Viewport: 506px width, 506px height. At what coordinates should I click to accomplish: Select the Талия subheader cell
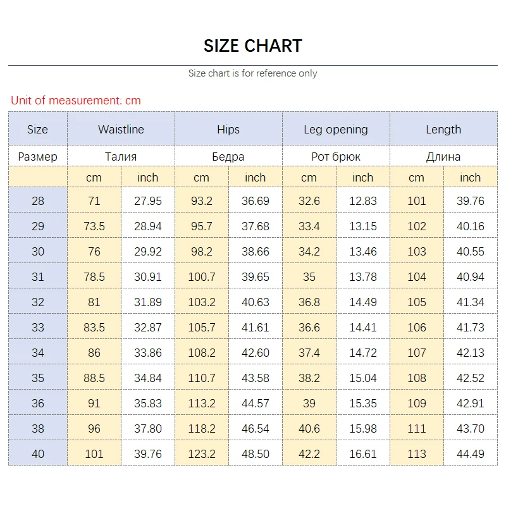[121, 156]
